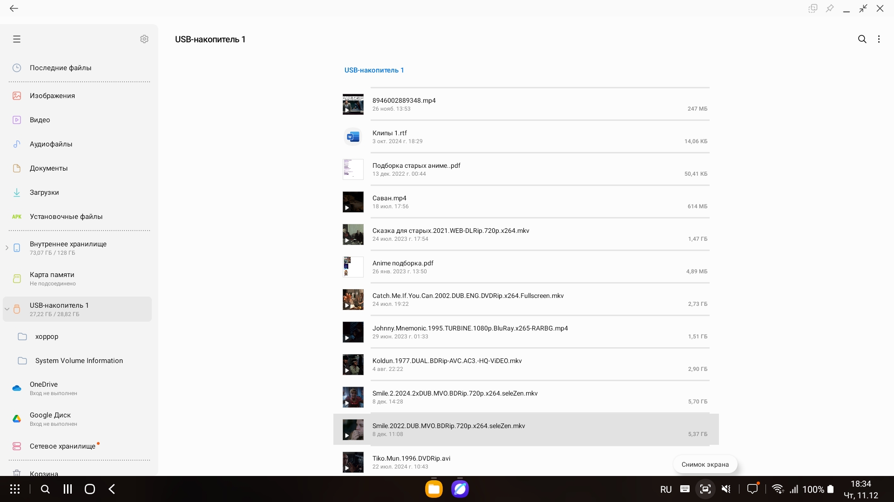Open the хоррор folder in sidebar
This screenshot has height=502, width=894.
[47, 337]
